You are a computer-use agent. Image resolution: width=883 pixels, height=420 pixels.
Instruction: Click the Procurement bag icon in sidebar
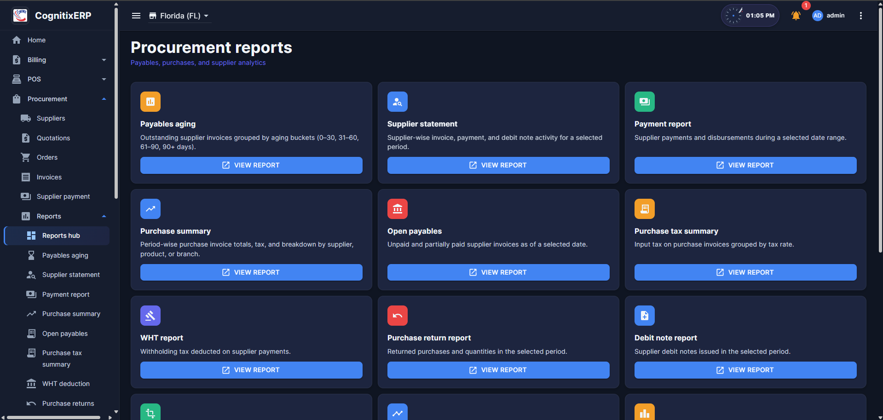(x=17, y=99)
